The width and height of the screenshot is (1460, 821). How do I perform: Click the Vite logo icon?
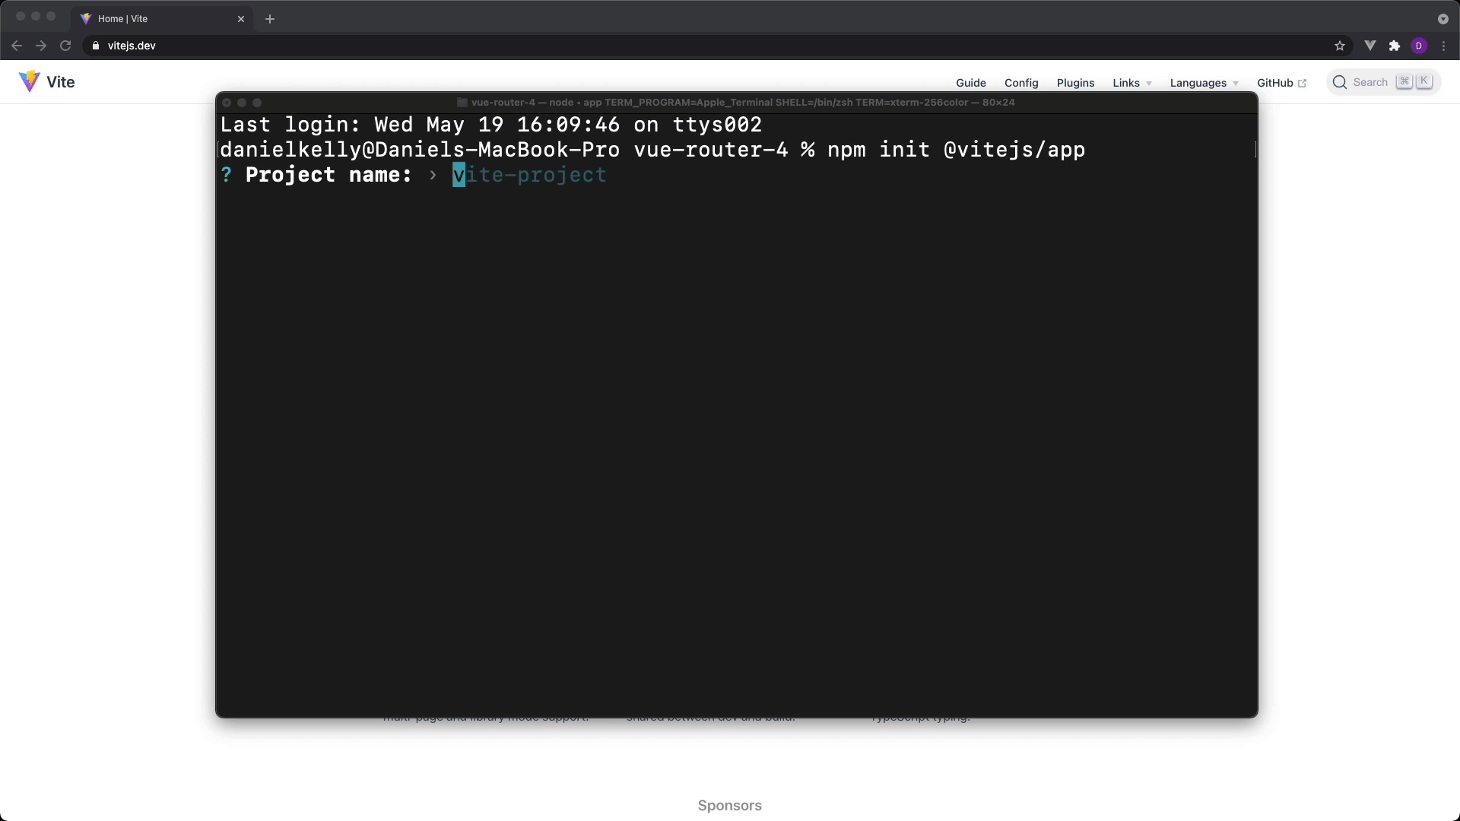point(29,81)
